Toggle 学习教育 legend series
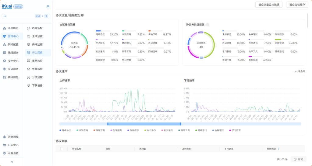This screenshot has width=312, height=166. point(235,130)
